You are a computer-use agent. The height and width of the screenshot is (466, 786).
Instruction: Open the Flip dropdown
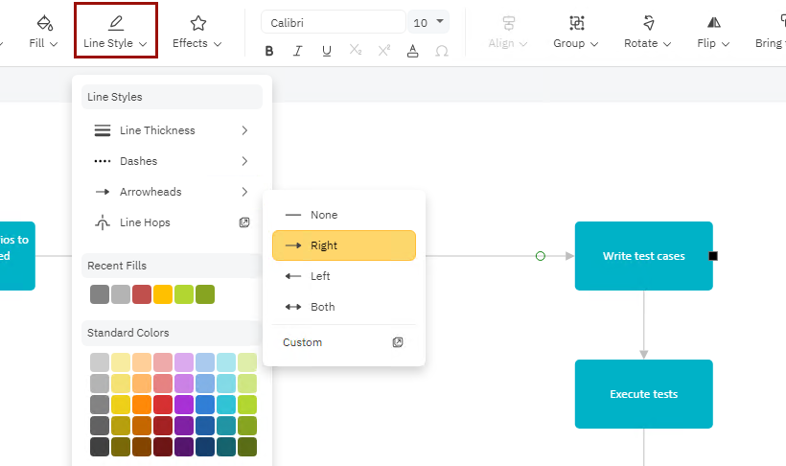(x=713, y=32)
